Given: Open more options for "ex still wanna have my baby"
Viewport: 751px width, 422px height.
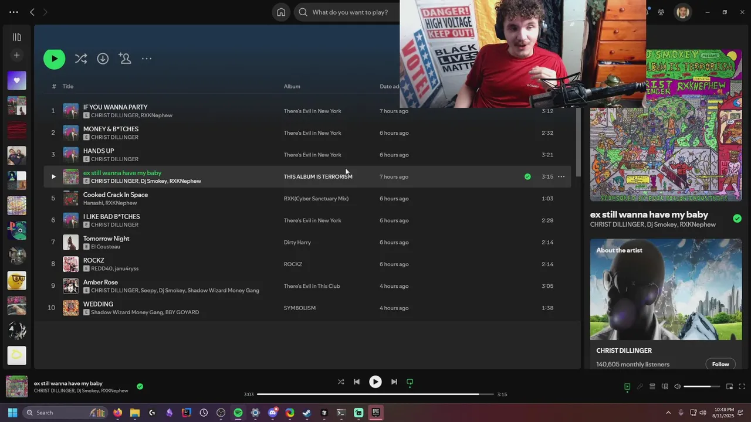Looking at the screenshot, I should pos(561,176).
